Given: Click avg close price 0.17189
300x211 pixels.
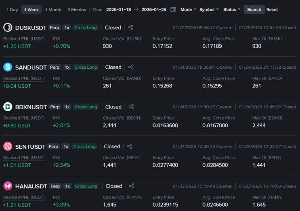Looking at the screenshot, I should [x=212, y=46].
